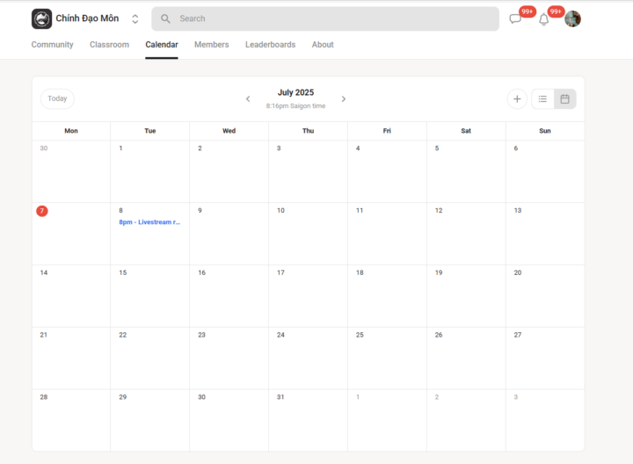Screen dimensions: 633x464
Task: Open the 8pm Livestream event
Action: tap(149, 222)
